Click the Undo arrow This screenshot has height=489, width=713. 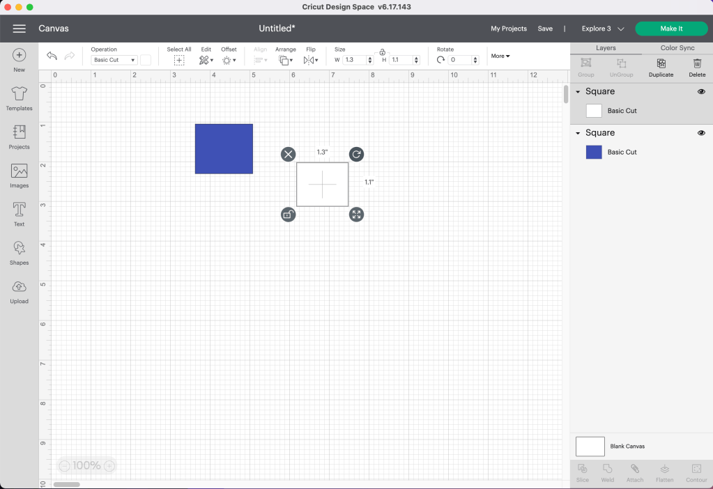click(52, 56)
